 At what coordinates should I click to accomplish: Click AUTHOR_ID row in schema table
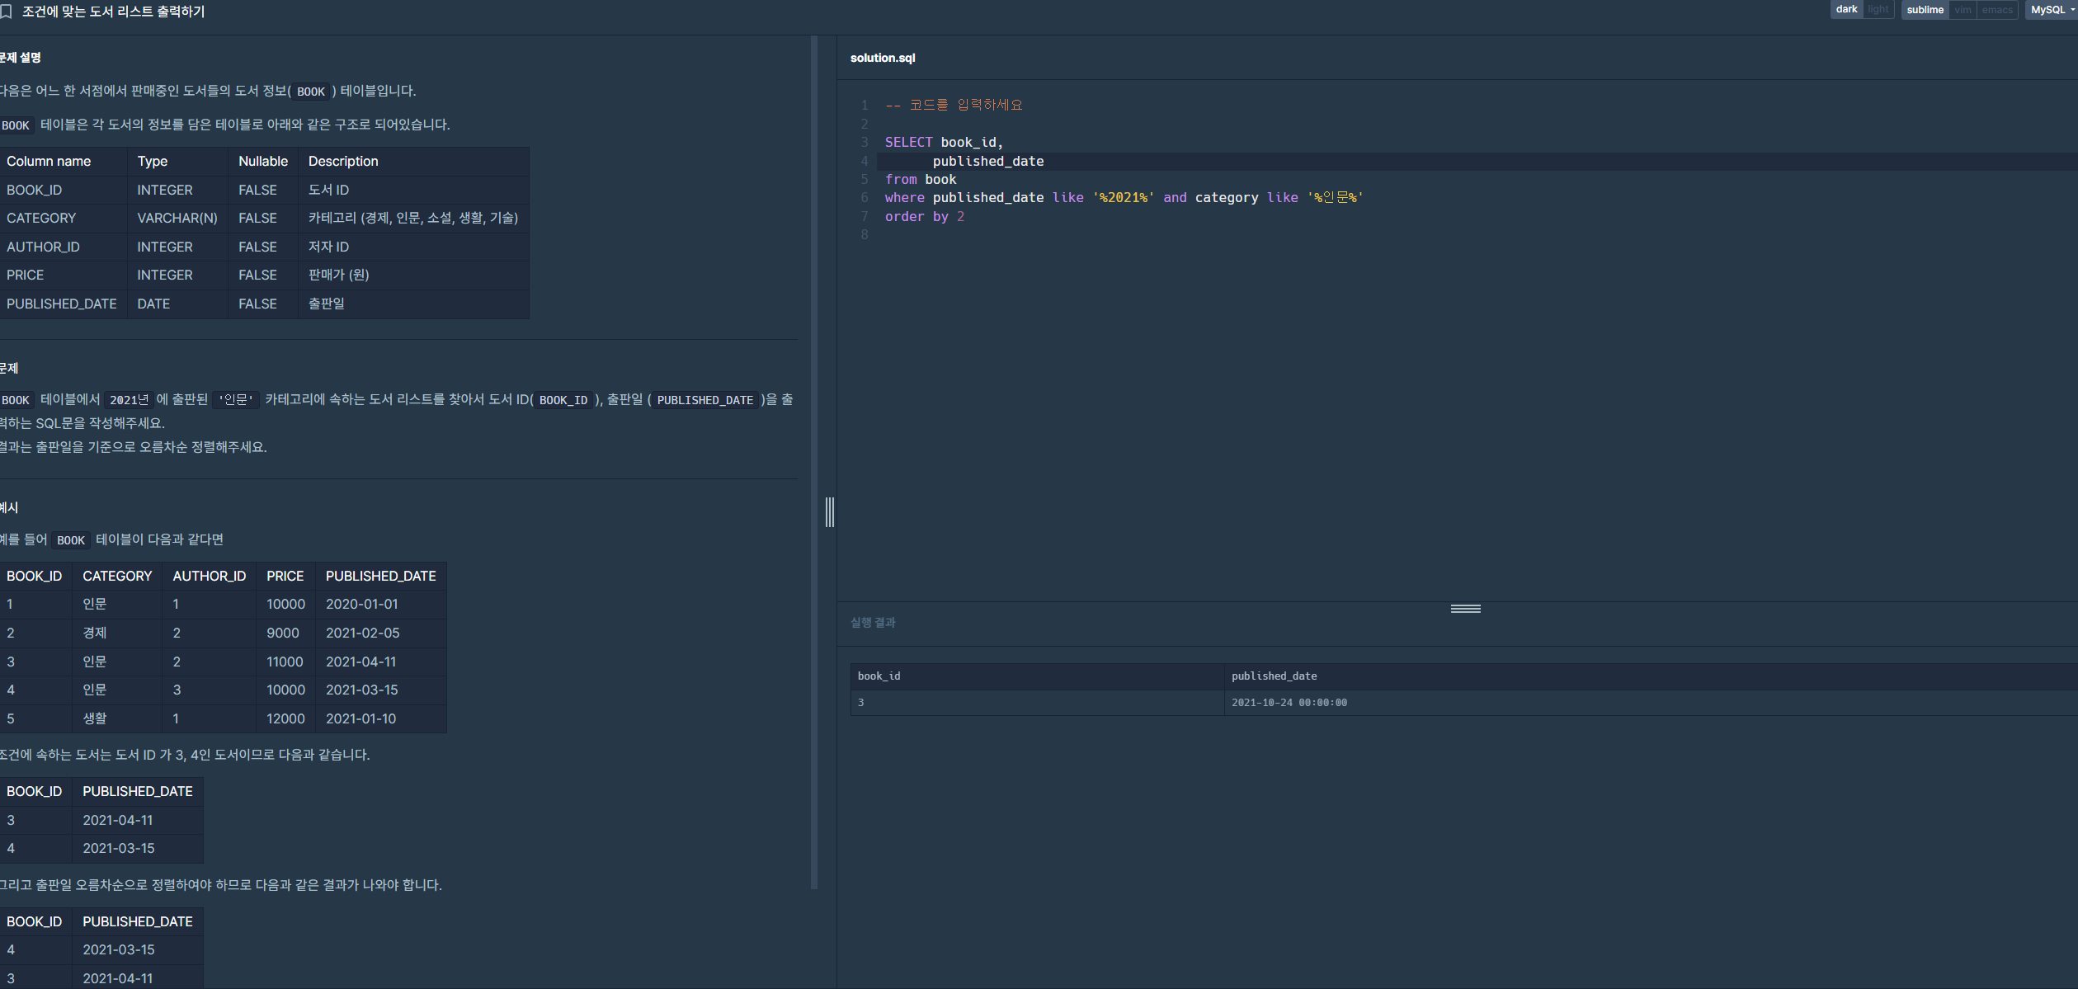tap(264, 247)
